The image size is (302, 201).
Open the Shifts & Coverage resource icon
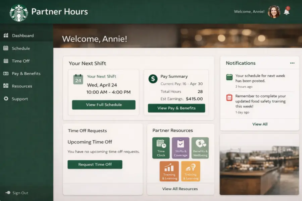181,148
